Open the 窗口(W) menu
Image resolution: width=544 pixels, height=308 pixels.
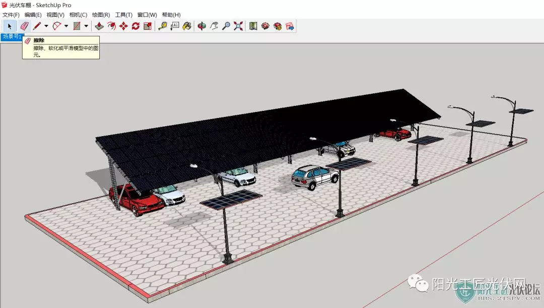click(x=147, y=15)
